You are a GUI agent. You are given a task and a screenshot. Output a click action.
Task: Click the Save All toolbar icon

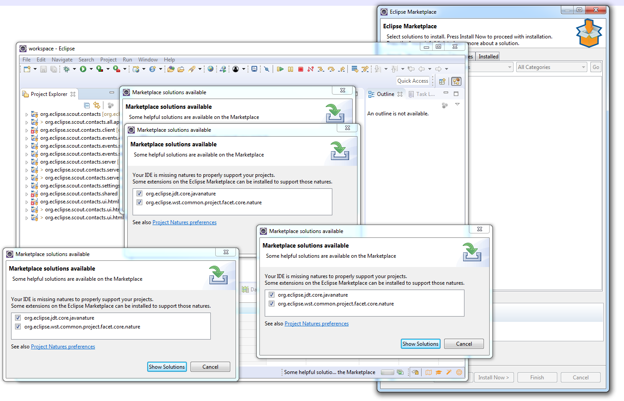click(53, 69)
